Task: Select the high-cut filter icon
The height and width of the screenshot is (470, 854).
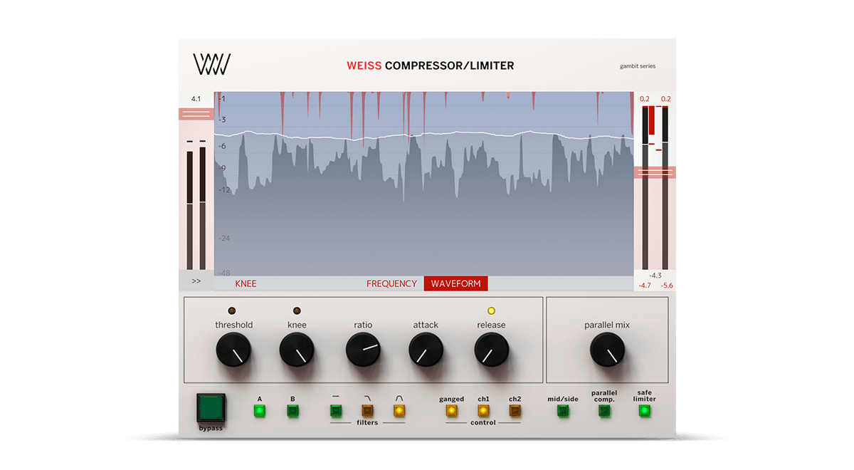Action: 367,409
